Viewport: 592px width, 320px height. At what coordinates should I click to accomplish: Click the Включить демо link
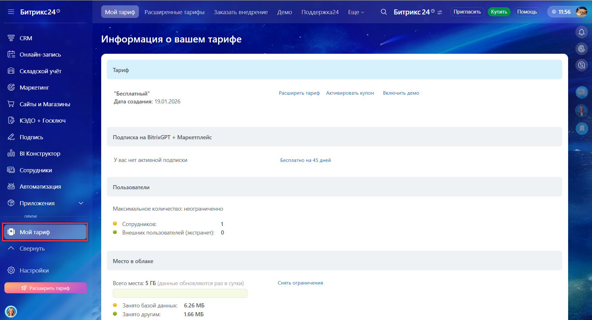tap(401, 93)
